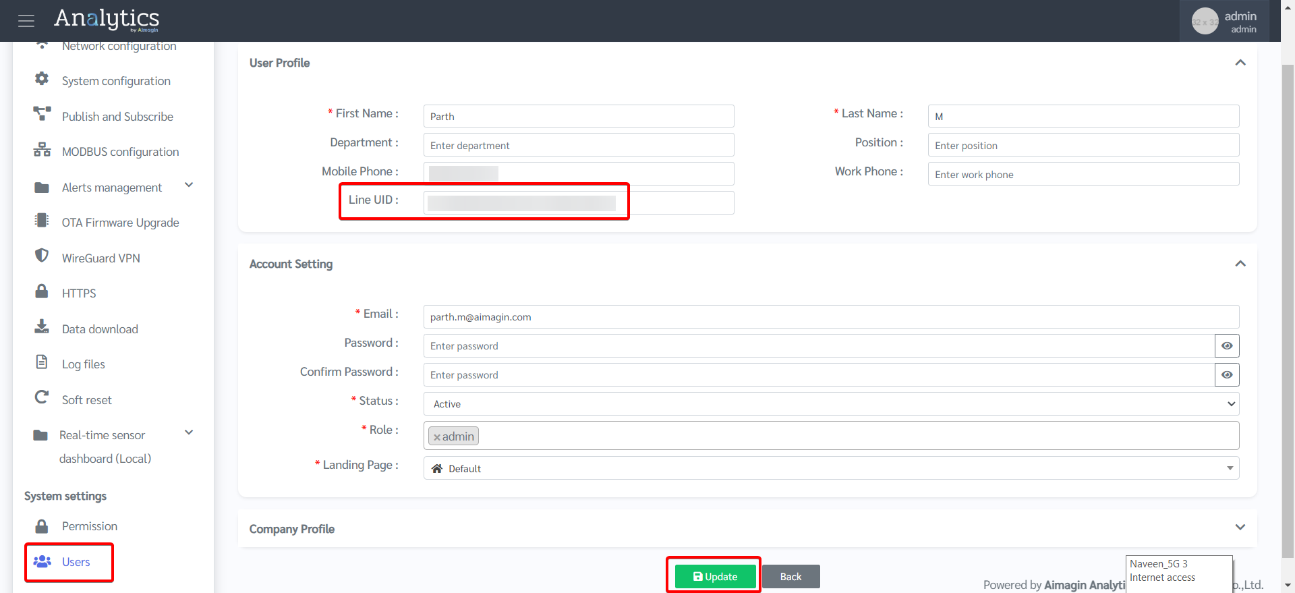Collapse the User Profile section
The height and width of the screenshot is (593, 1295).
[x=1240, y=63]
